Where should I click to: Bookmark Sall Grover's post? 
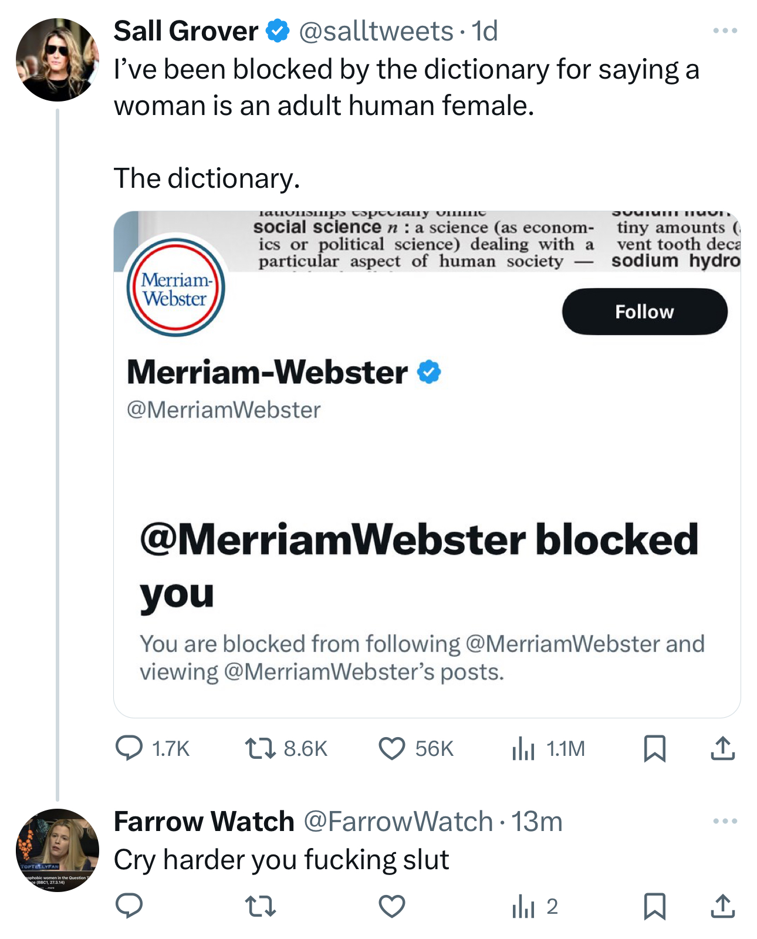click(654, 748)
